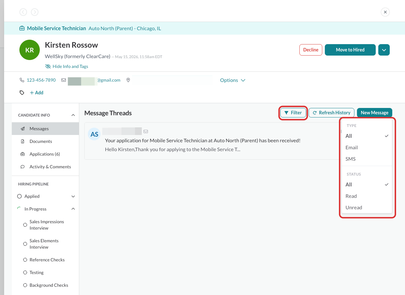The image size is (405, 295).
Task: Collapse the In Progress pipeline stage
Action: pyautogui.click(x=73, y=209)
